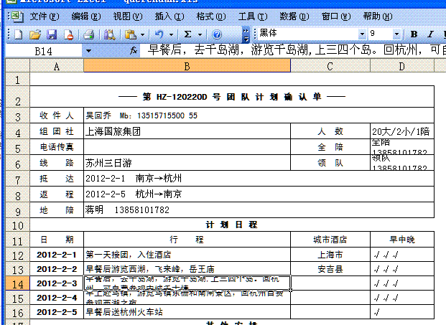Select column C header

coord(330,66)
